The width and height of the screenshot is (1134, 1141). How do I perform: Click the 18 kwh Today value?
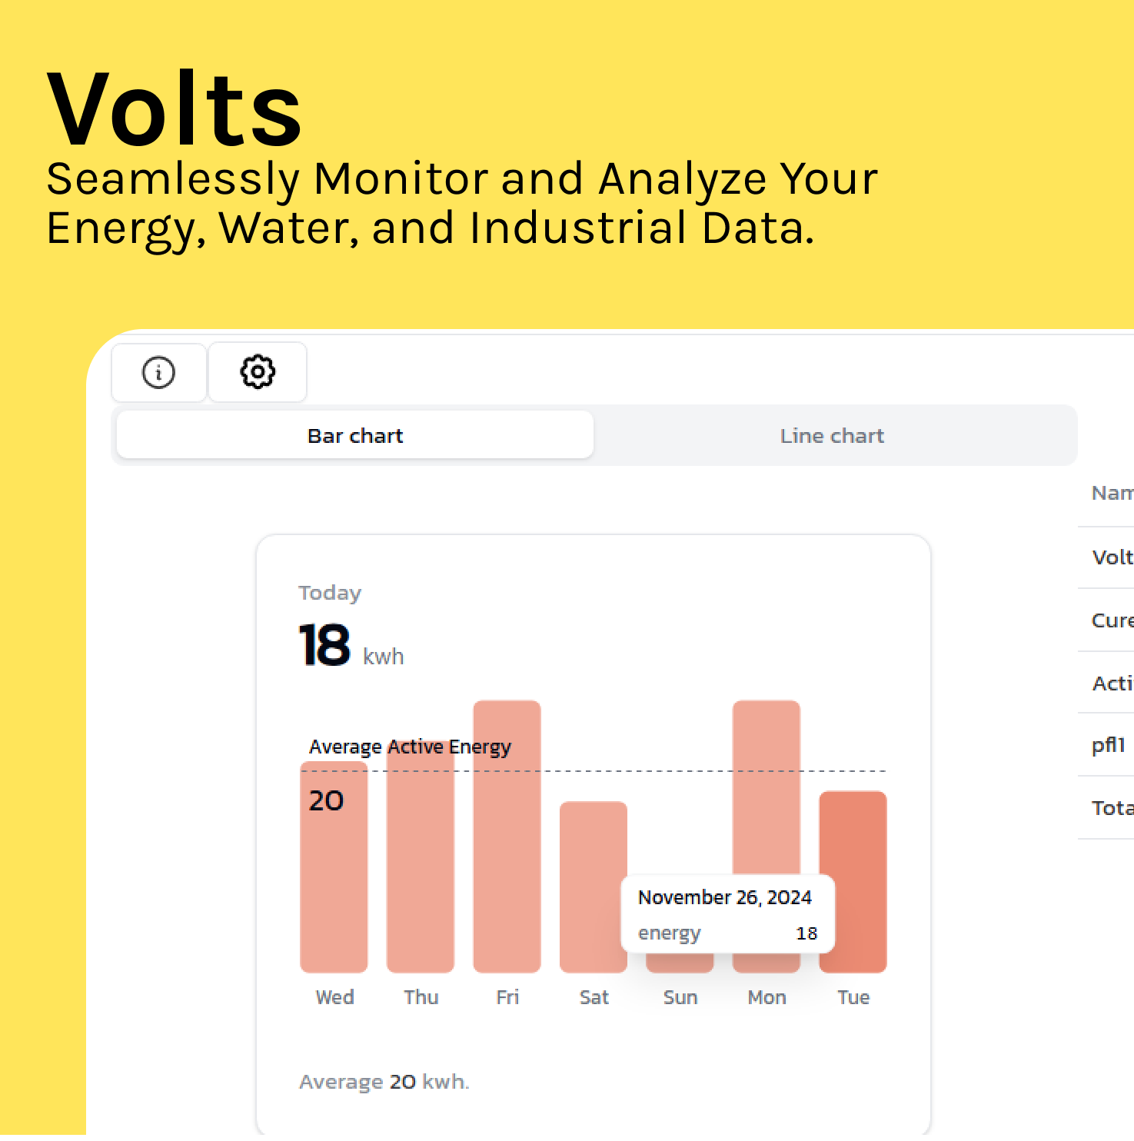[325, 645]
